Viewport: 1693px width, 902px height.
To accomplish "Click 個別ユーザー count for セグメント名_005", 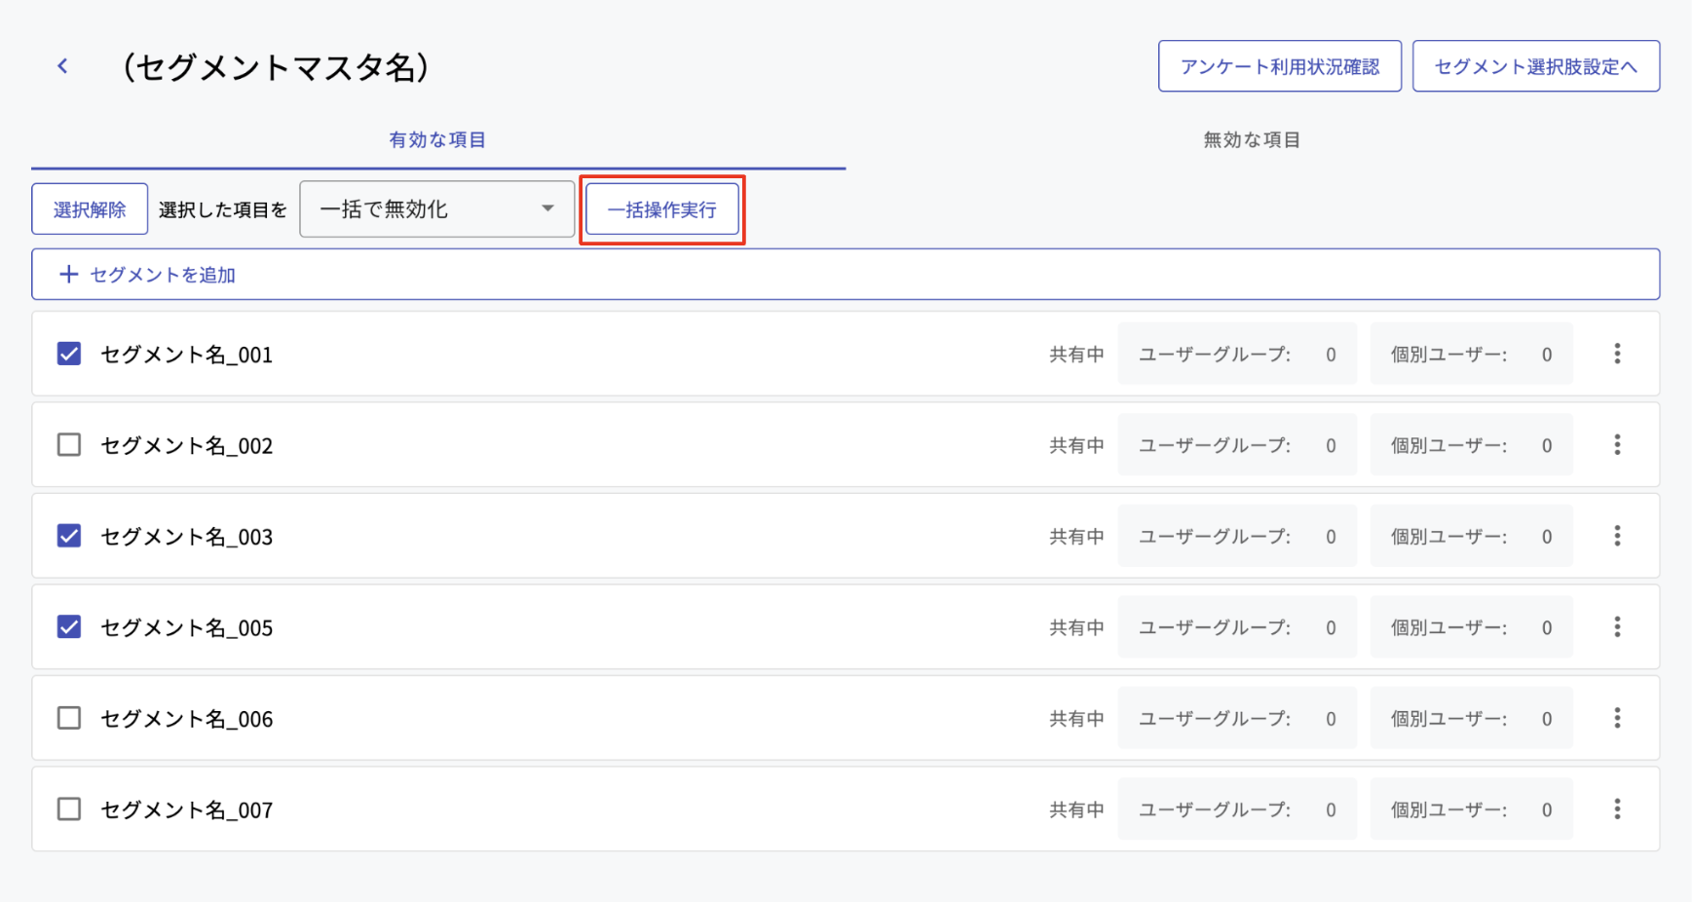I will pyautogui.click(x=1471, y=627).
